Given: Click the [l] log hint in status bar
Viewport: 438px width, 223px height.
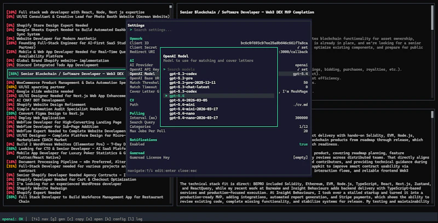Looking at the screenshot, I should click(135, 219).
